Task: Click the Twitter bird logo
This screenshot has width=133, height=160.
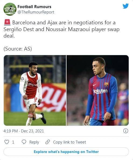Action: pos(125,6)
